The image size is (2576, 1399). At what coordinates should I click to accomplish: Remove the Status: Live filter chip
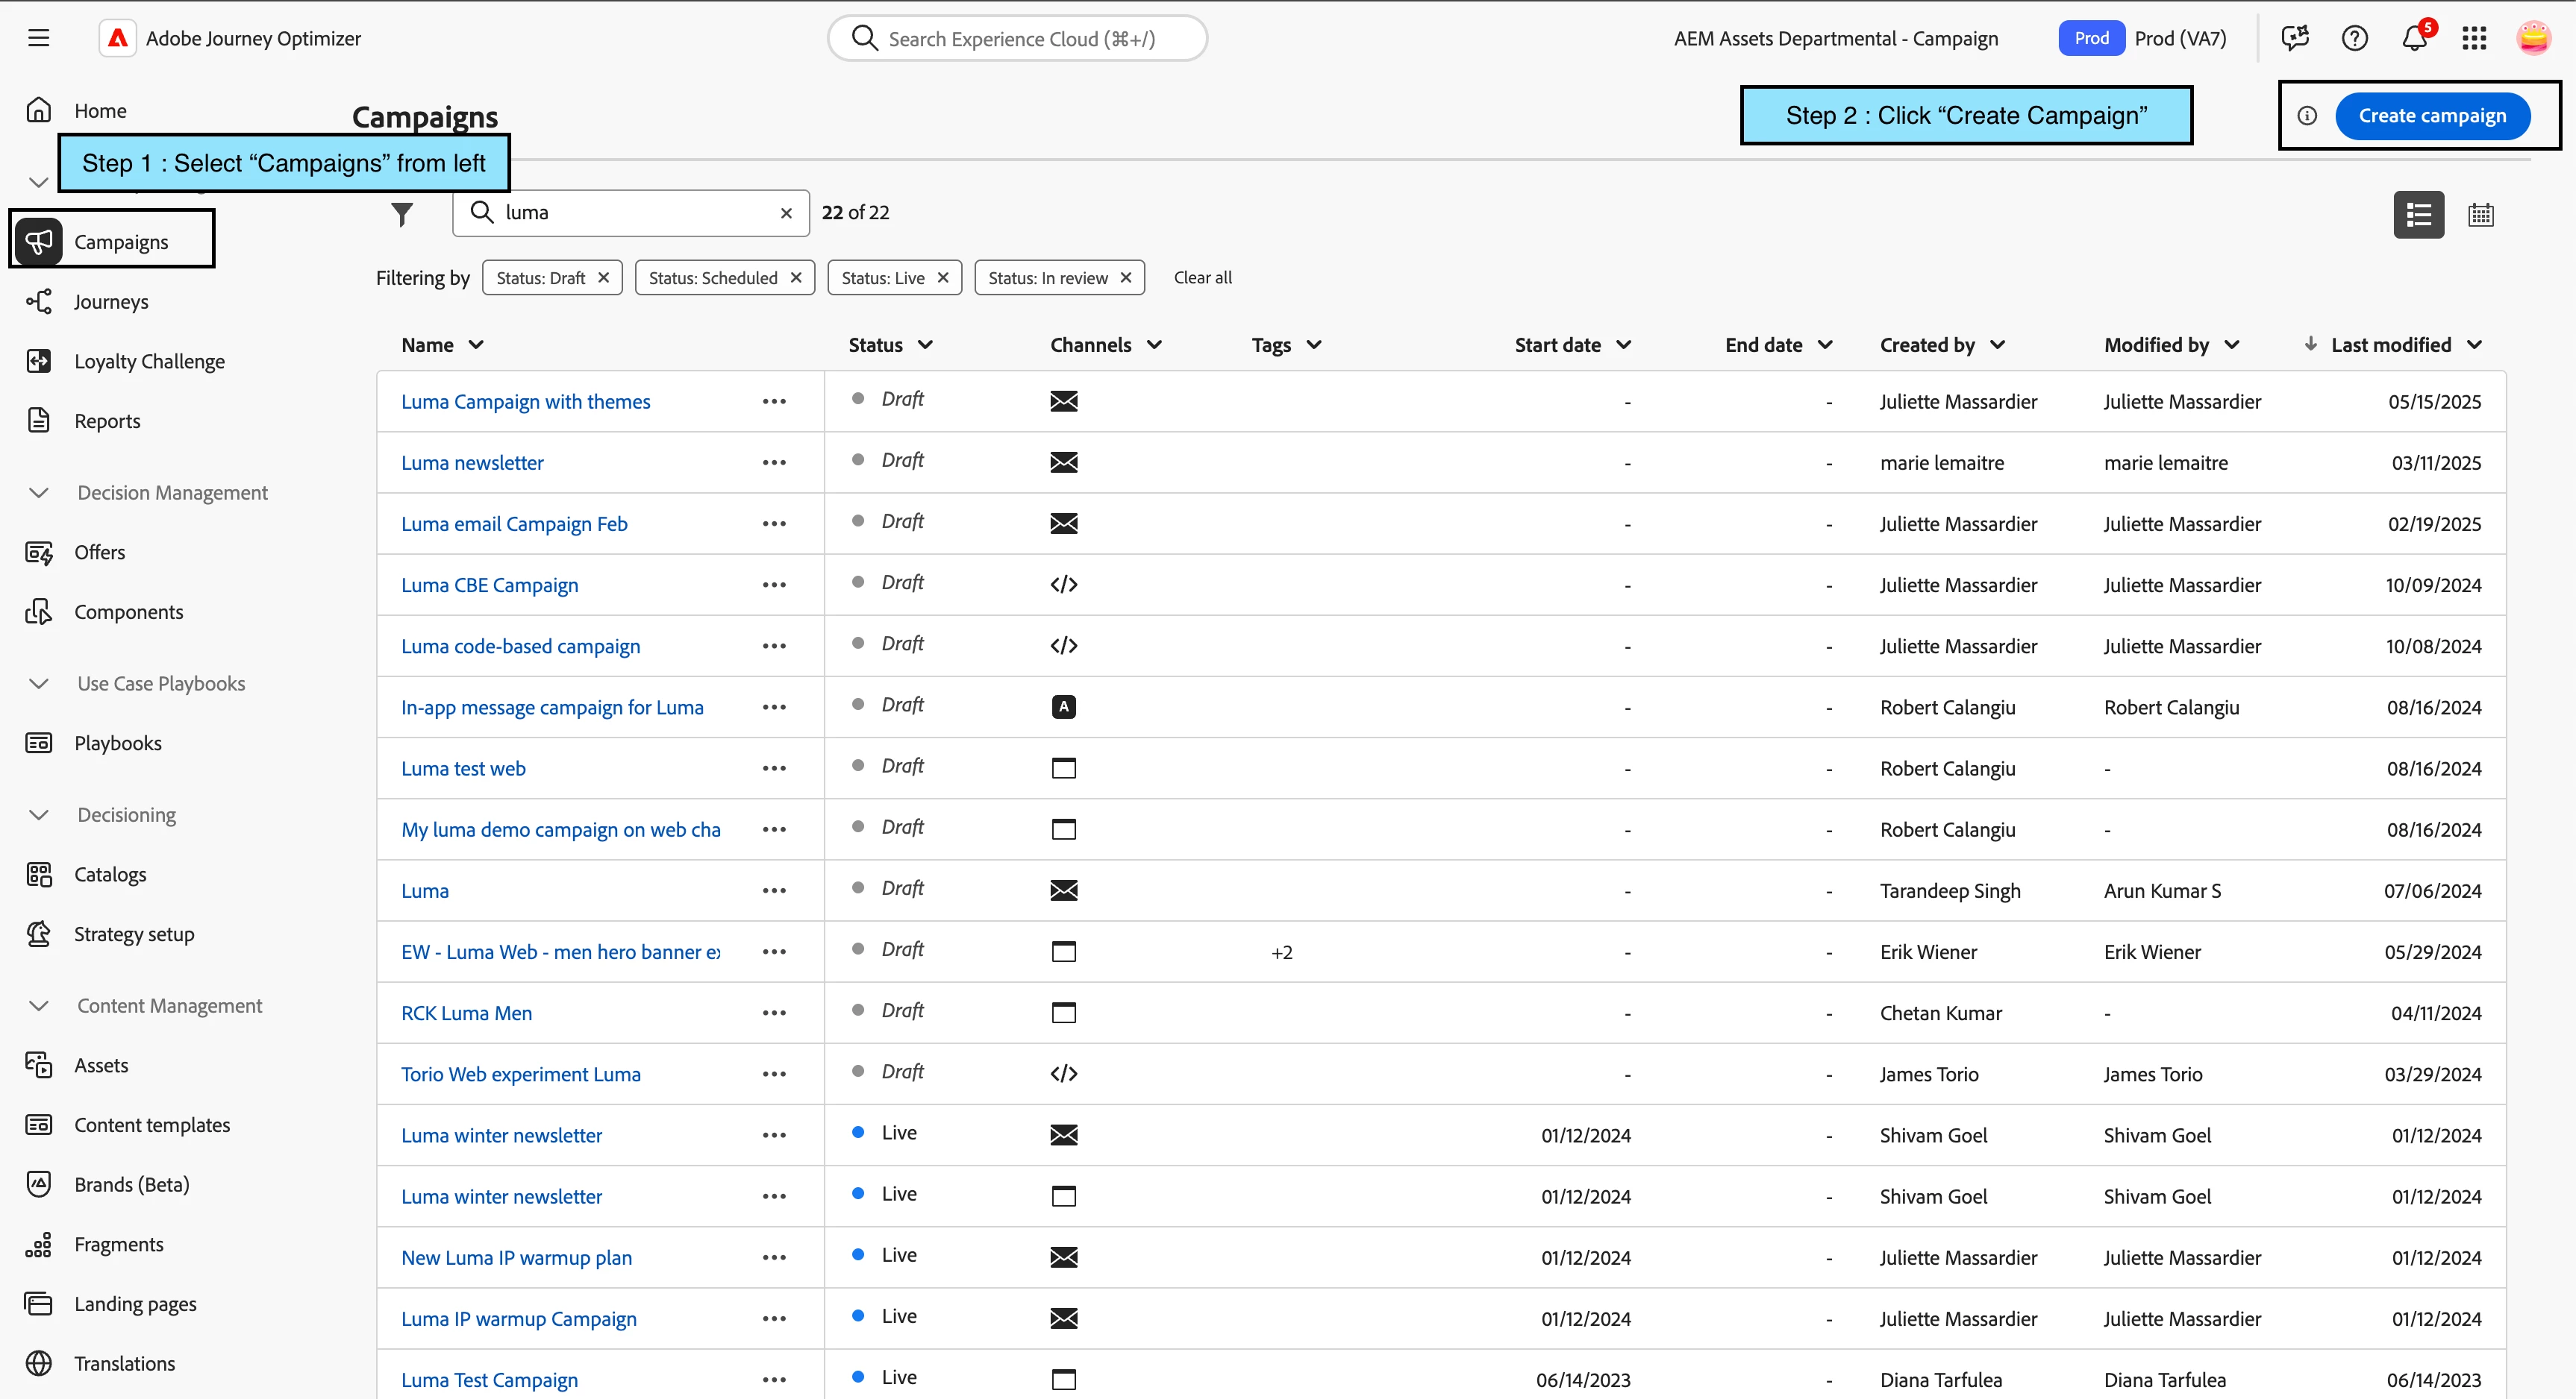point(943,278)
